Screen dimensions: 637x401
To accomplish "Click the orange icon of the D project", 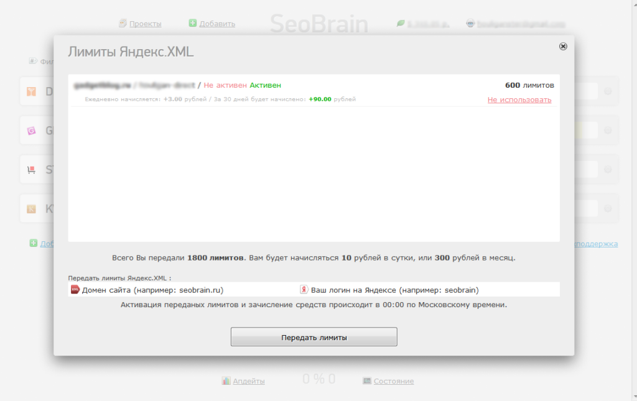I will click(x=31, y=91).
